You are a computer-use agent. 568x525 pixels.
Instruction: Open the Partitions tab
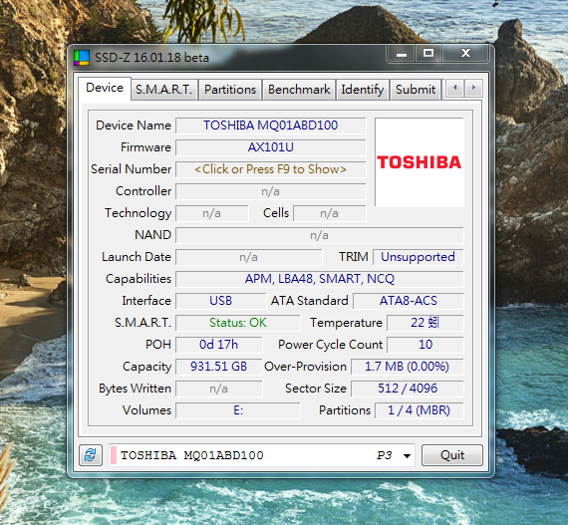tap(230, 89)
